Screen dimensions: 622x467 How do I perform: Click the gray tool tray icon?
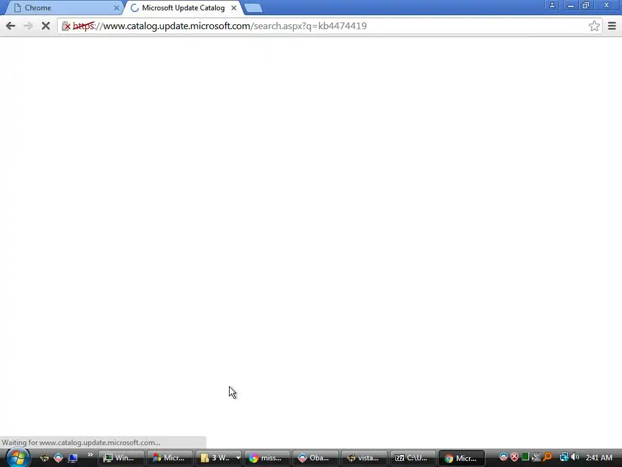tap(536, 457)
